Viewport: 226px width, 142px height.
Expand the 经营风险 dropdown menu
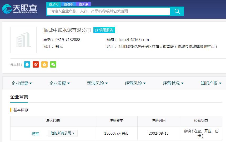pos(135,83)
